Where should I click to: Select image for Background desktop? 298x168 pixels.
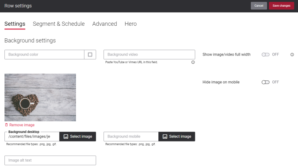pyautogui.click(x=77, y=136)
